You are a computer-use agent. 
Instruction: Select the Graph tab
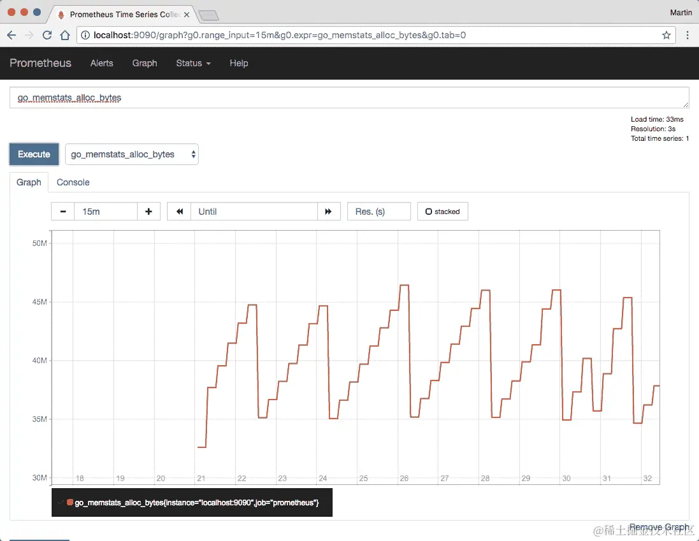tap(29, 182)
